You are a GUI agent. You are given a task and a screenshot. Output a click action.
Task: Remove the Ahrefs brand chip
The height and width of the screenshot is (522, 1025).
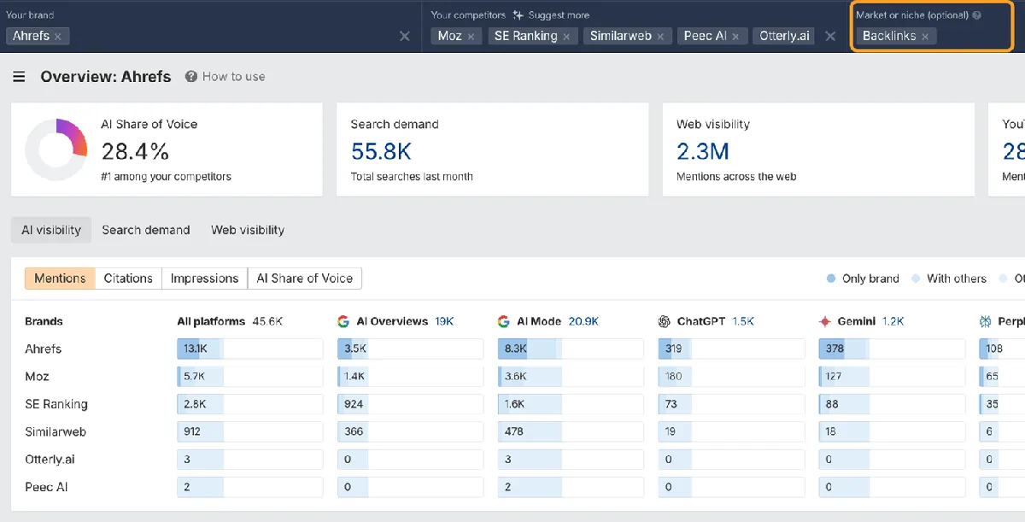(x=58, y=37)
